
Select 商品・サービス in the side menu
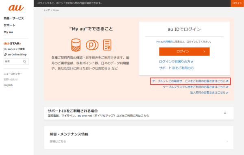(14, 18)
